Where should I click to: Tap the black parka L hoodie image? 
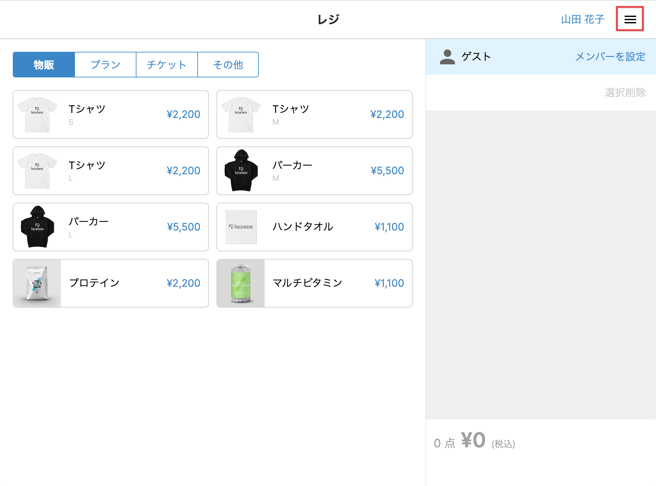(x=37, y=227)
